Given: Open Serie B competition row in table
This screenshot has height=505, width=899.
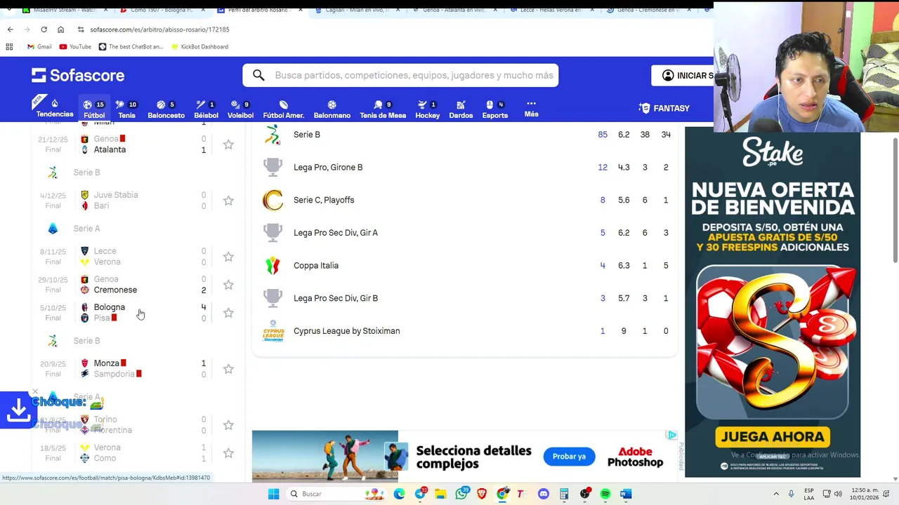Looking at the screenshot, I should [465, 135].
